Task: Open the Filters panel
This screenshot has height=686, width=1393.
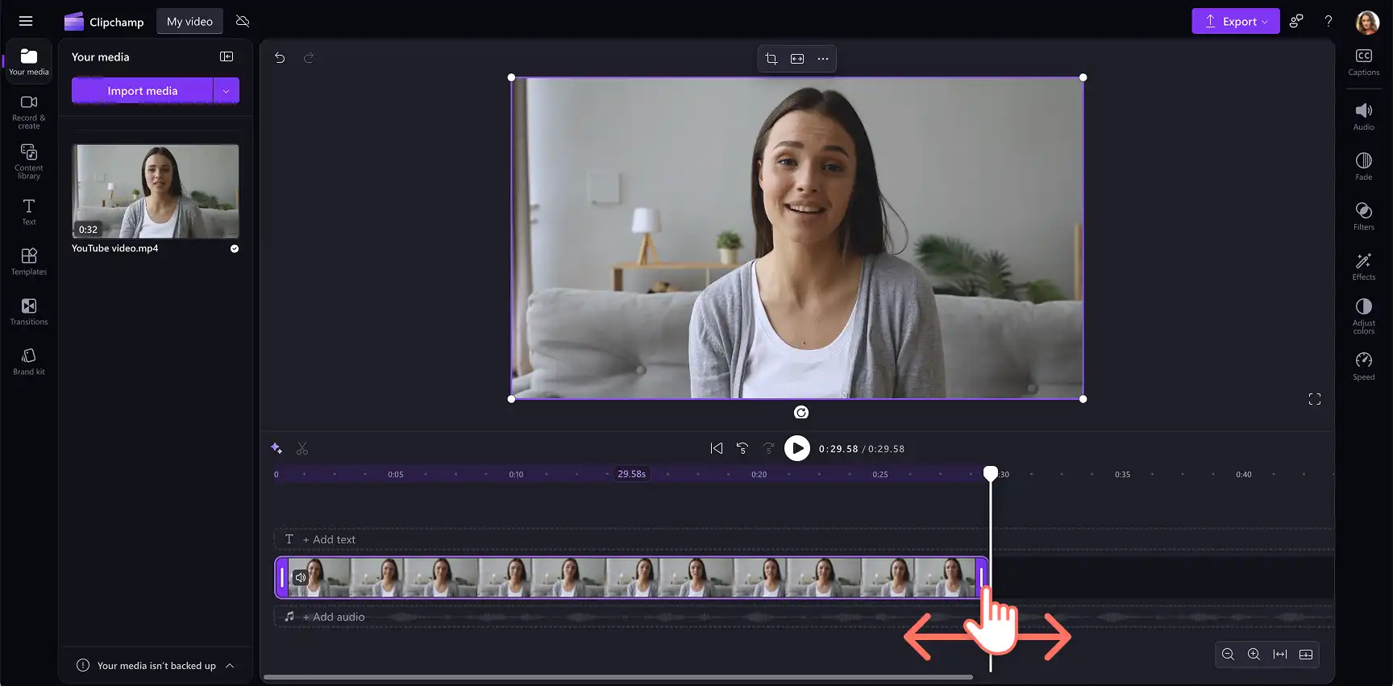Action: pos(1364,216)
